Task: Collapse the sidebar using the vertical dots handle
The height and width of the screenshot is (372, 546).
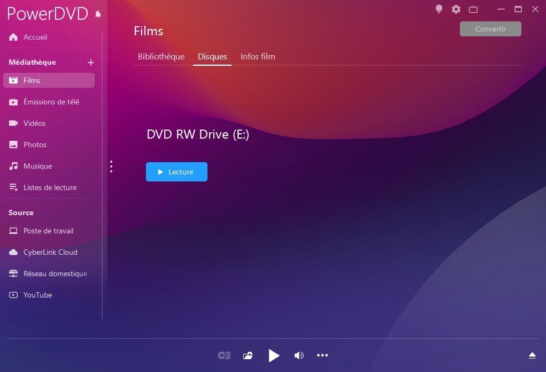Action: pos(111,166)
